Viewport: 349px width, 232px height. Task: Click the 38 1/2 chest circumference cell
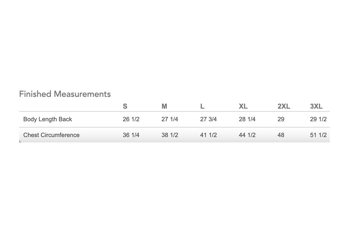(170, 135)
